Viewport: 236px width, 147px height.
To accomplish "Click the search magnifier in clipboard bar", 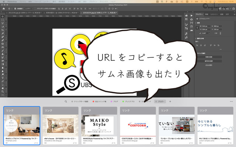I will (66, 101).
